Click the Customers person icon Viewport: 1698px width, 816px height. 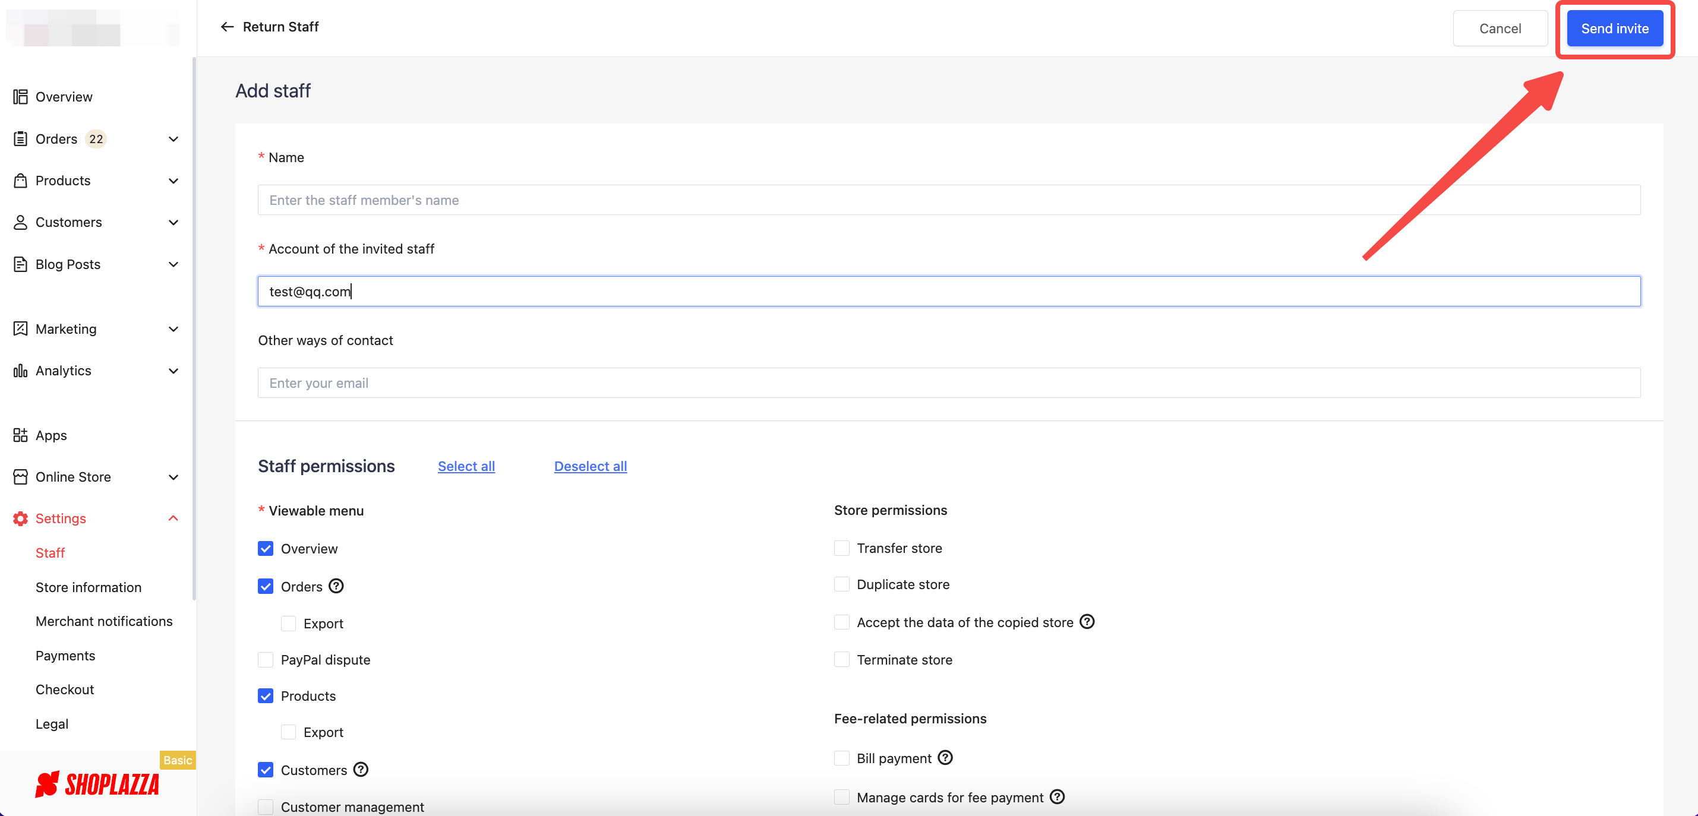(20, 222)
